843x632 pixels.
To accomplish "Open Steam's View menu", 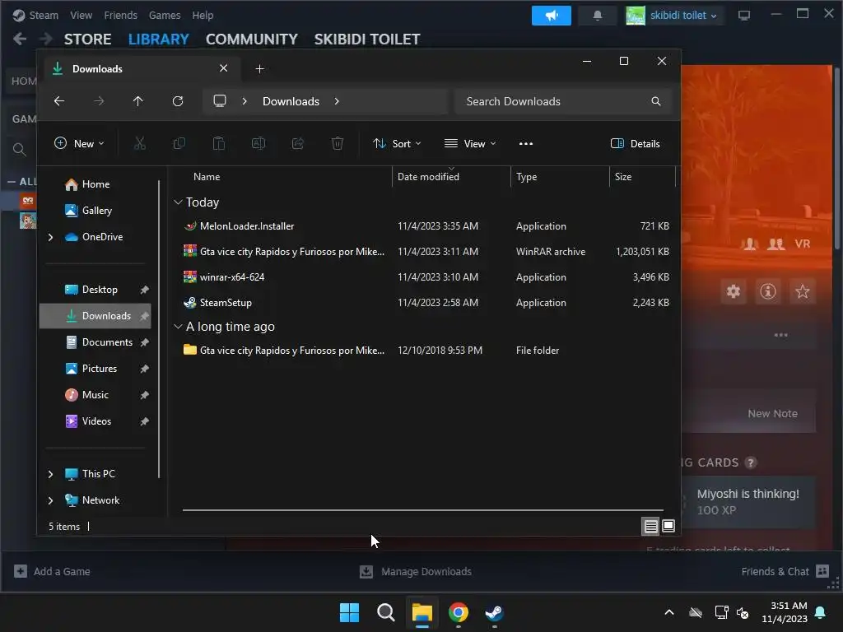I will point(82,16).
